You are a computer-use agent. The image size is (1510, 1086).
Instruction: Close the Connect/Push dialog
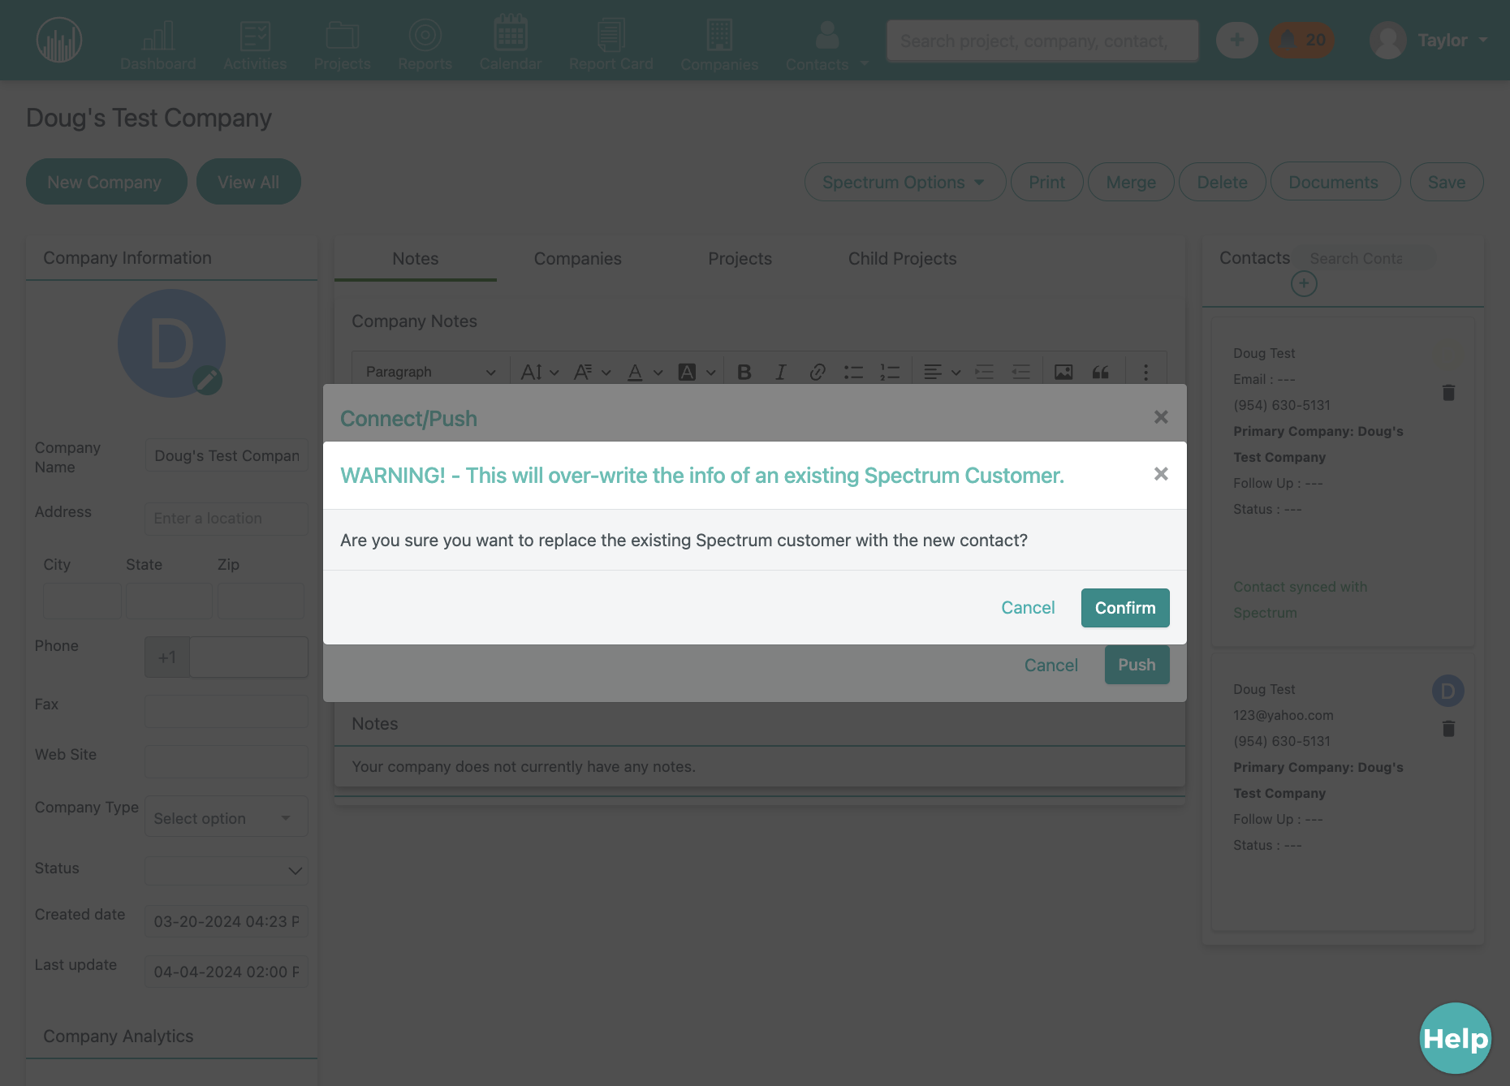(x=1161, y=417)
